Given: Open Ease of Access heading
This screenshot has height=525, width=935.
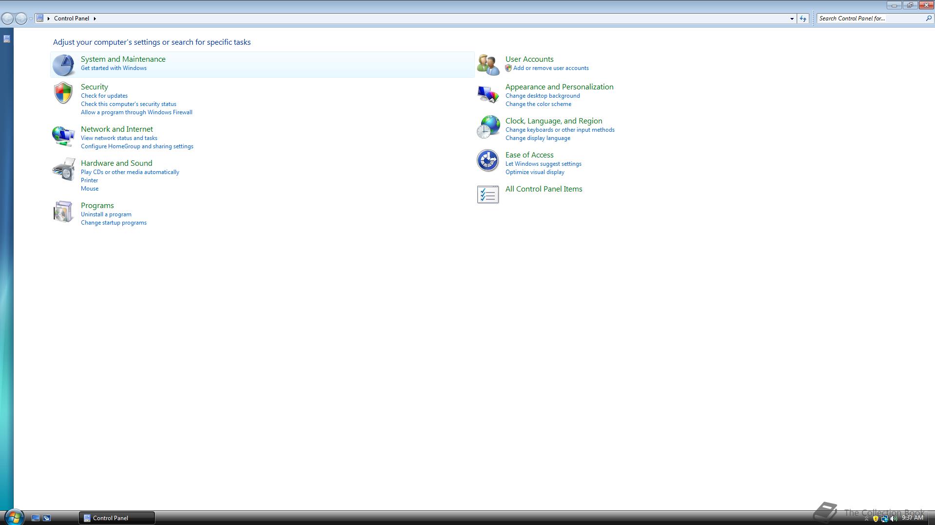Looking at the screenshot, I should [529, 155].
